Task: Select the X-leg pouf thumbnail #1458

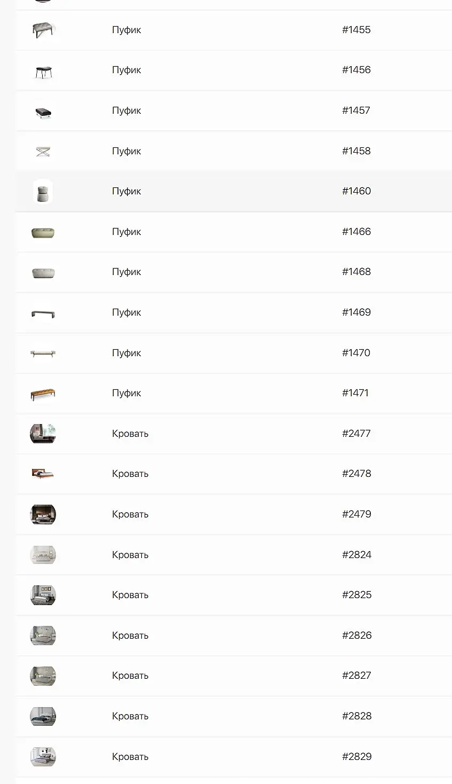Action: click(x=43, y=151)
